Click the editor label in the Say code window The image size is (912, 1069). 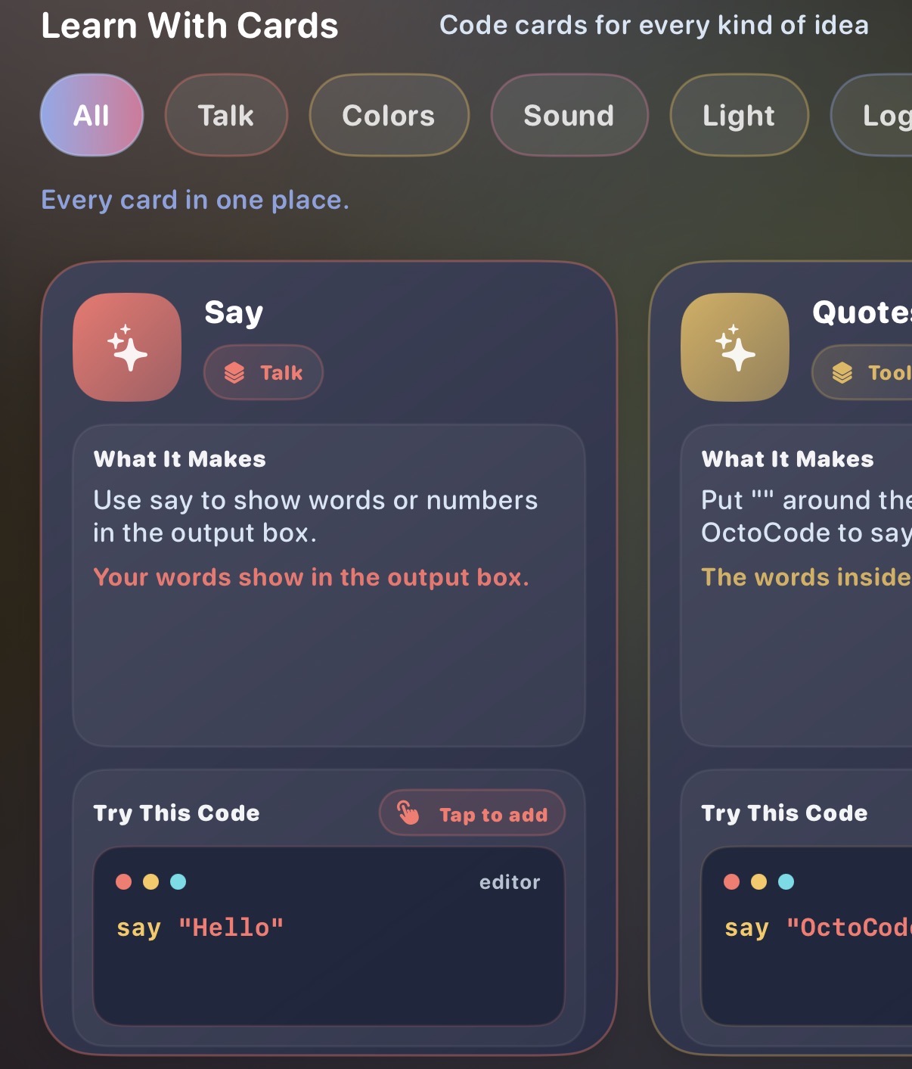click(x=510, y=881)
